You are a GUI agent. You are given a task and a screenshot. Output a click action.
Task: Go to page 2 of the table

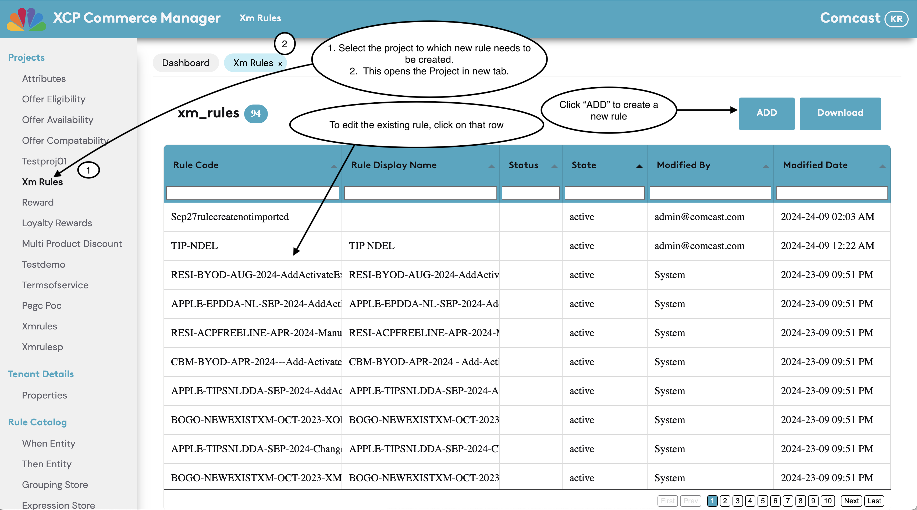coord(725,501)
